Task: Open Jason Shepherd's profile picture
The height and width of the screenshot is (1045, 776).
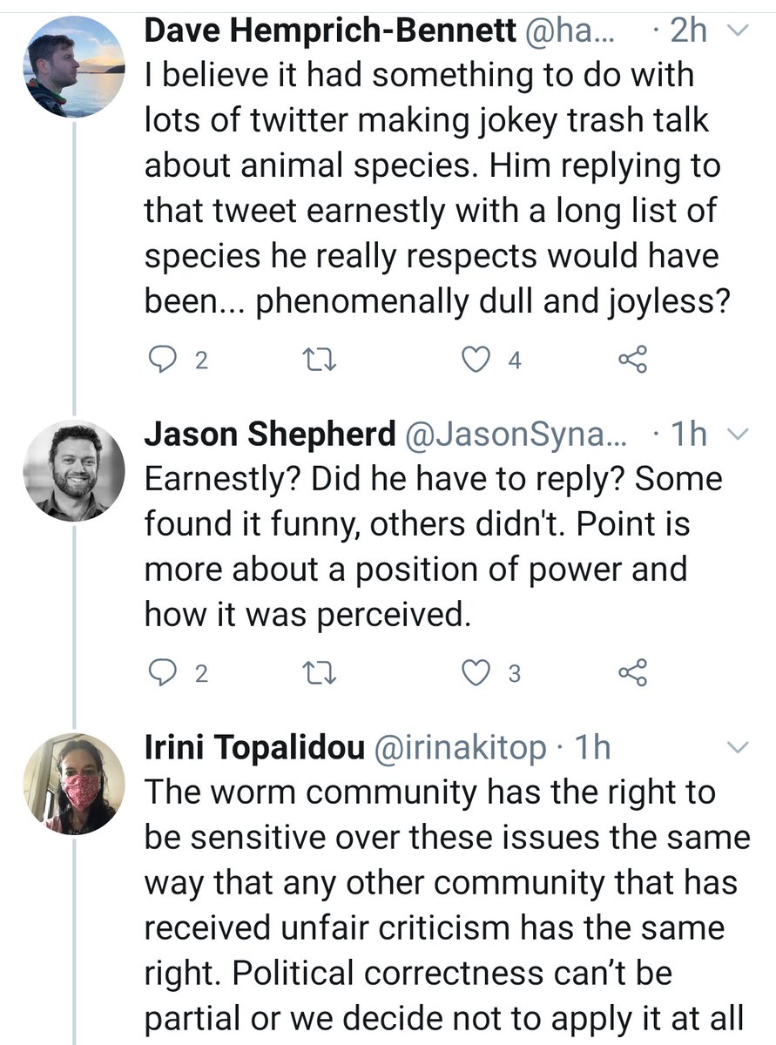Action: click(73, 471)
